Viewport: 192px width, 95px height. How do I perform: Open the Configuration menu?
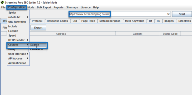(x=16, y=7)
